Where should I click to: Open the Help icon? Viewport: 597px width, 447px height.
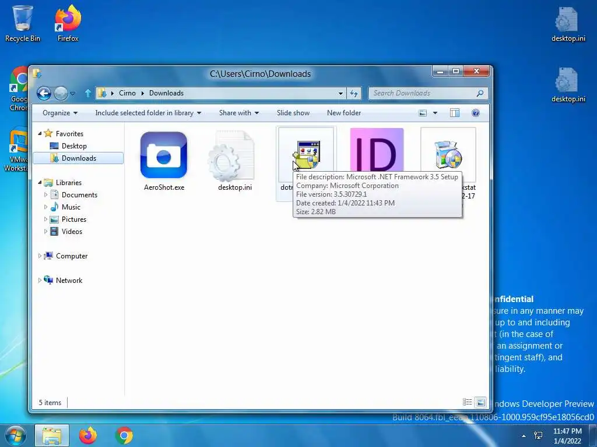pos(476,113)
